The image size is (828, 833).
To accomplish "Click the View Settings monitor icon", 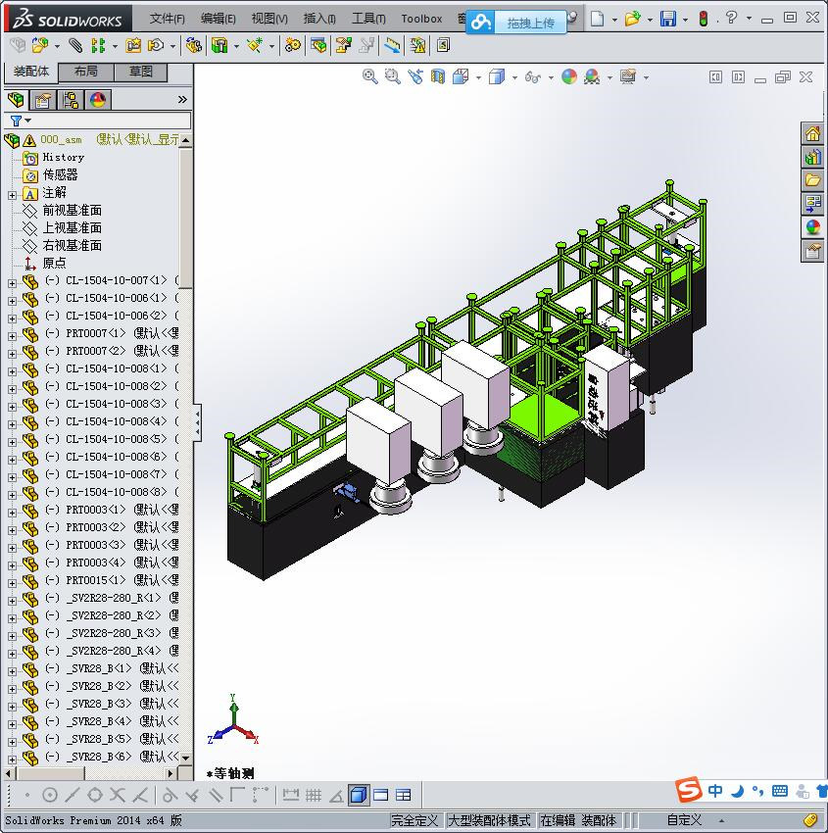I will click(628, 77).
